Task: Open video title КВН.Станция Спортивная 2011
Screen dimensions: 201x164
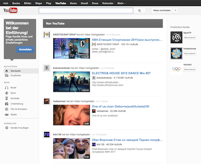Action: click(x=127, y=40)
